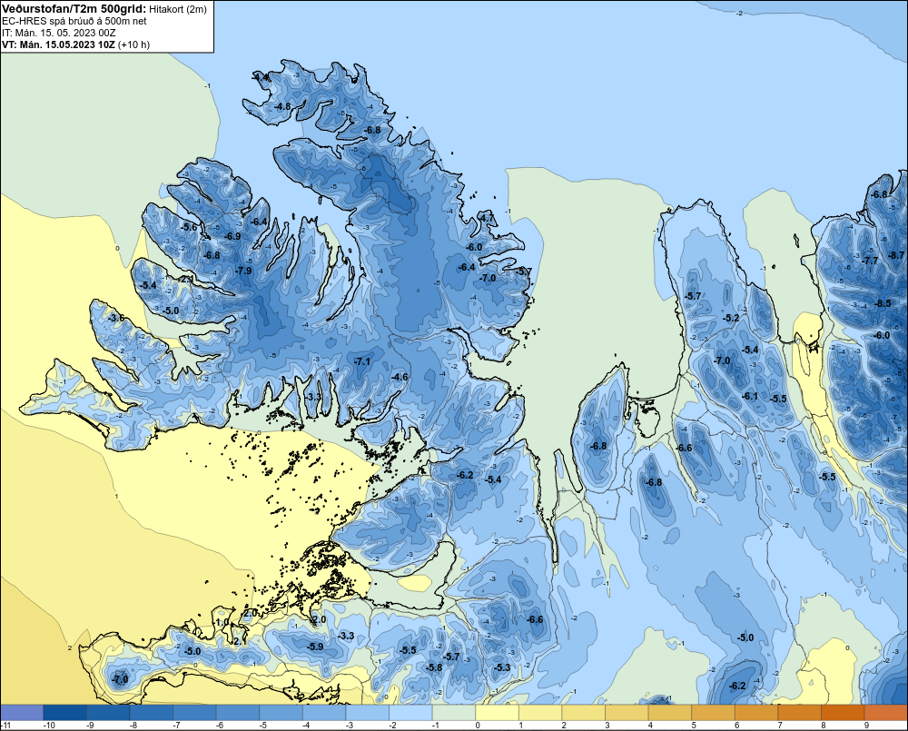Pick the legend swatch between 6 and 7

pyautogui.click(x=757, y=712)
